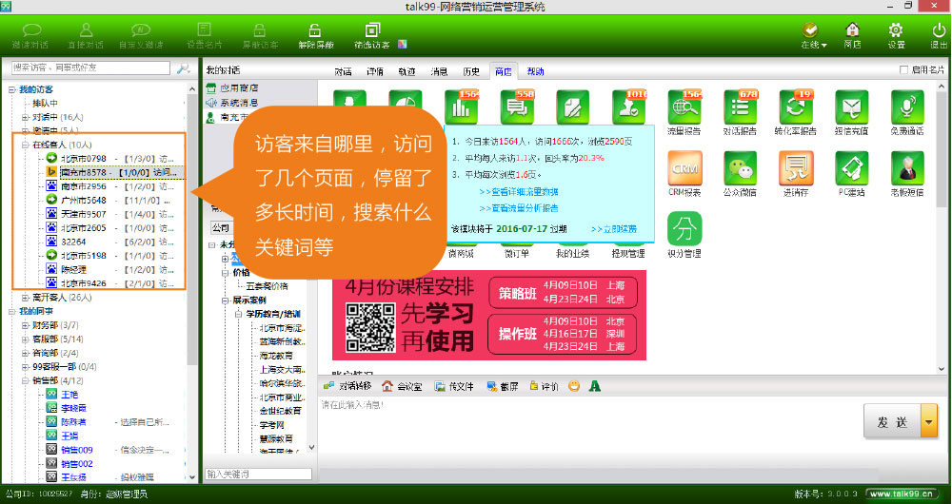
Task: Open the 公众微信 app icon
Action: [740, 168]
